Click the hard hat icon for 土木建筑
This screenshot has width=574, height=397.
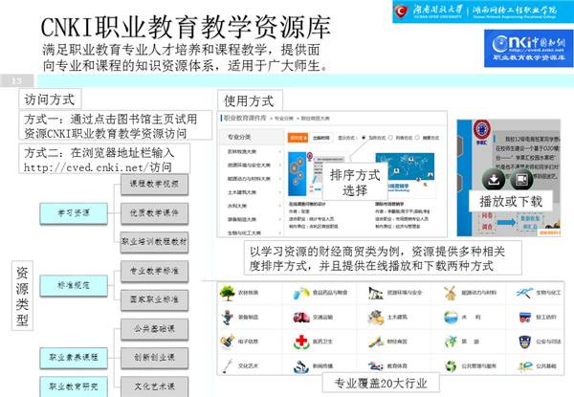pyautogui.click(x=376, y=318)
